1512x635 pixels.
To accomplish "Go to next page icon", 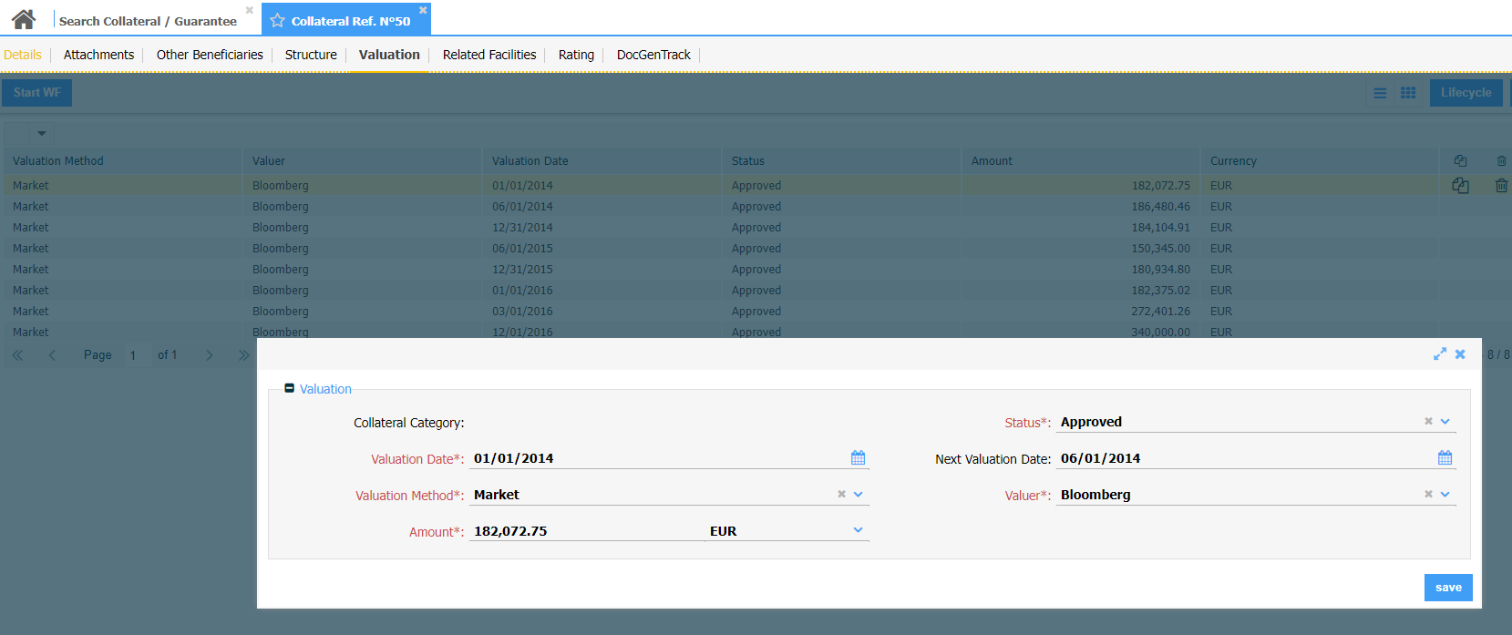I will click(210, 355).
